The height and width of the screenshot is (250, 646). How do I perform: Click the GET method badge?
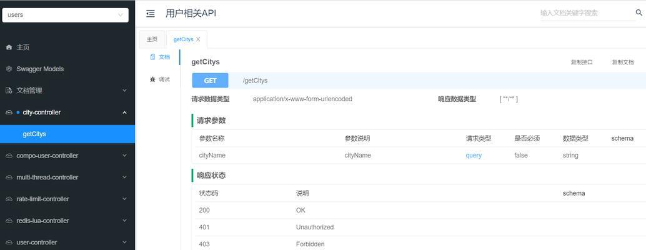(x=210, y=81)
